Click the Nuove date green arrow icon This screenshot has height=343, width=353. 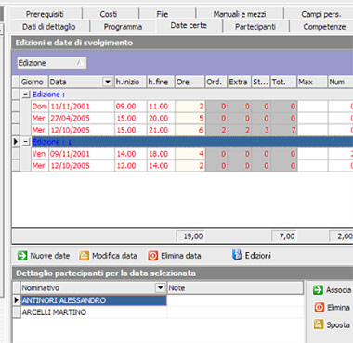coord(22,256)
